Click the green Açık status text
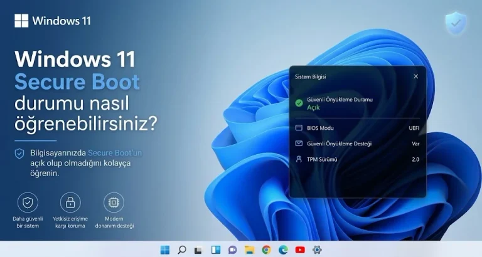 pyautogui.click(x=313, y=107)
